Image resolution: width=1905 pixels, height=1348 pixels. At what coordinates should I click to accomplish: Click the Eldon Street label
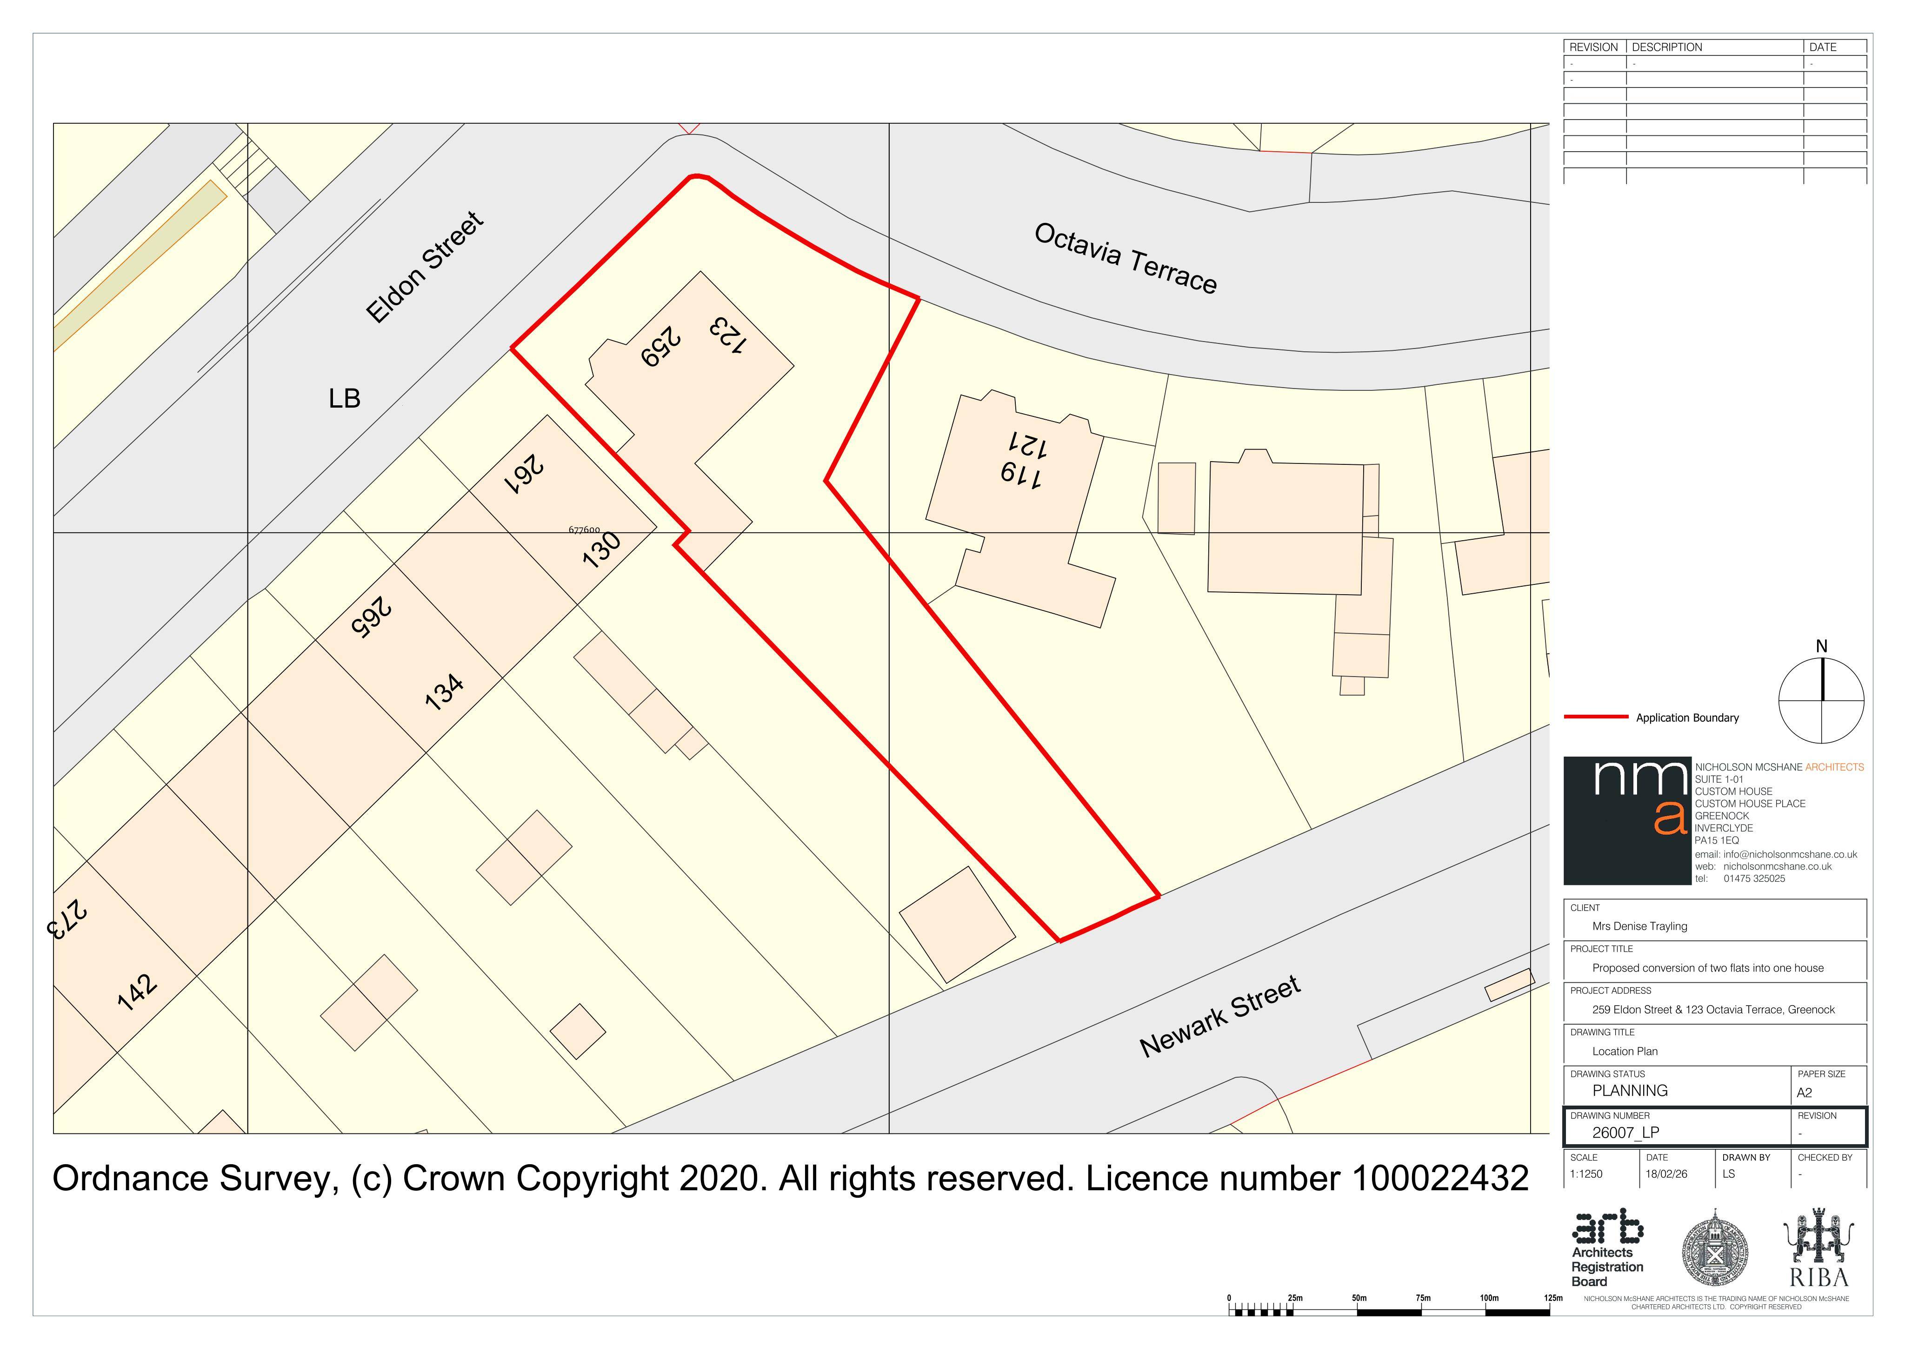pyautogui.click(x=424, y=267)
